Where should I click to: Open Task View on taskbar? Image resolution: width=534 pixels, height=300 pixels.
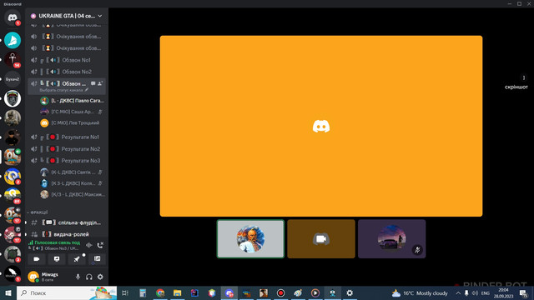(x=125, y=292)
